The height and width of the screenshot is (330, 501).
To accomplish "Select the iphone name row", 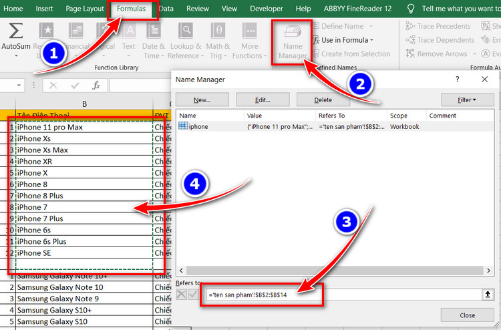I will (x=335, y=126).
